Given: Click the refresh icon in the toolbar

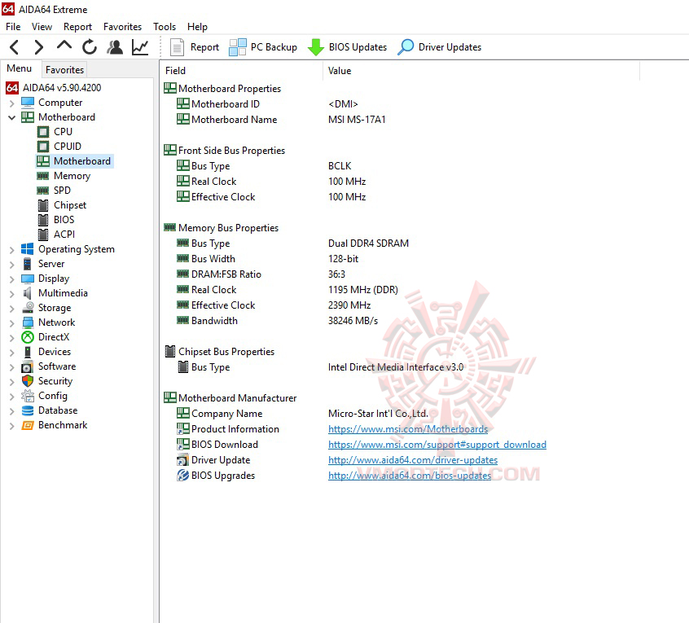Looking at the screenshot, I should click(88, 46).
